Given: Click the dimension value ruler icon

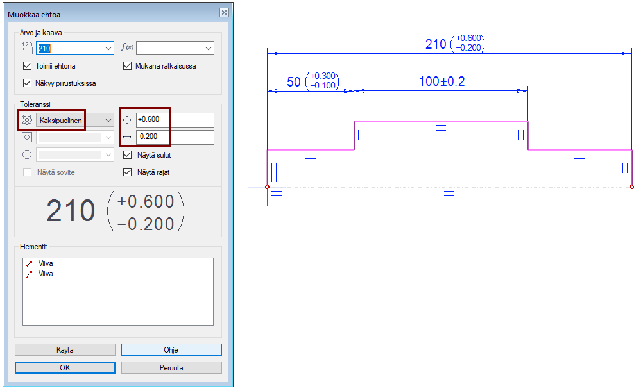Looking at the screenshot, I should 27,48.
